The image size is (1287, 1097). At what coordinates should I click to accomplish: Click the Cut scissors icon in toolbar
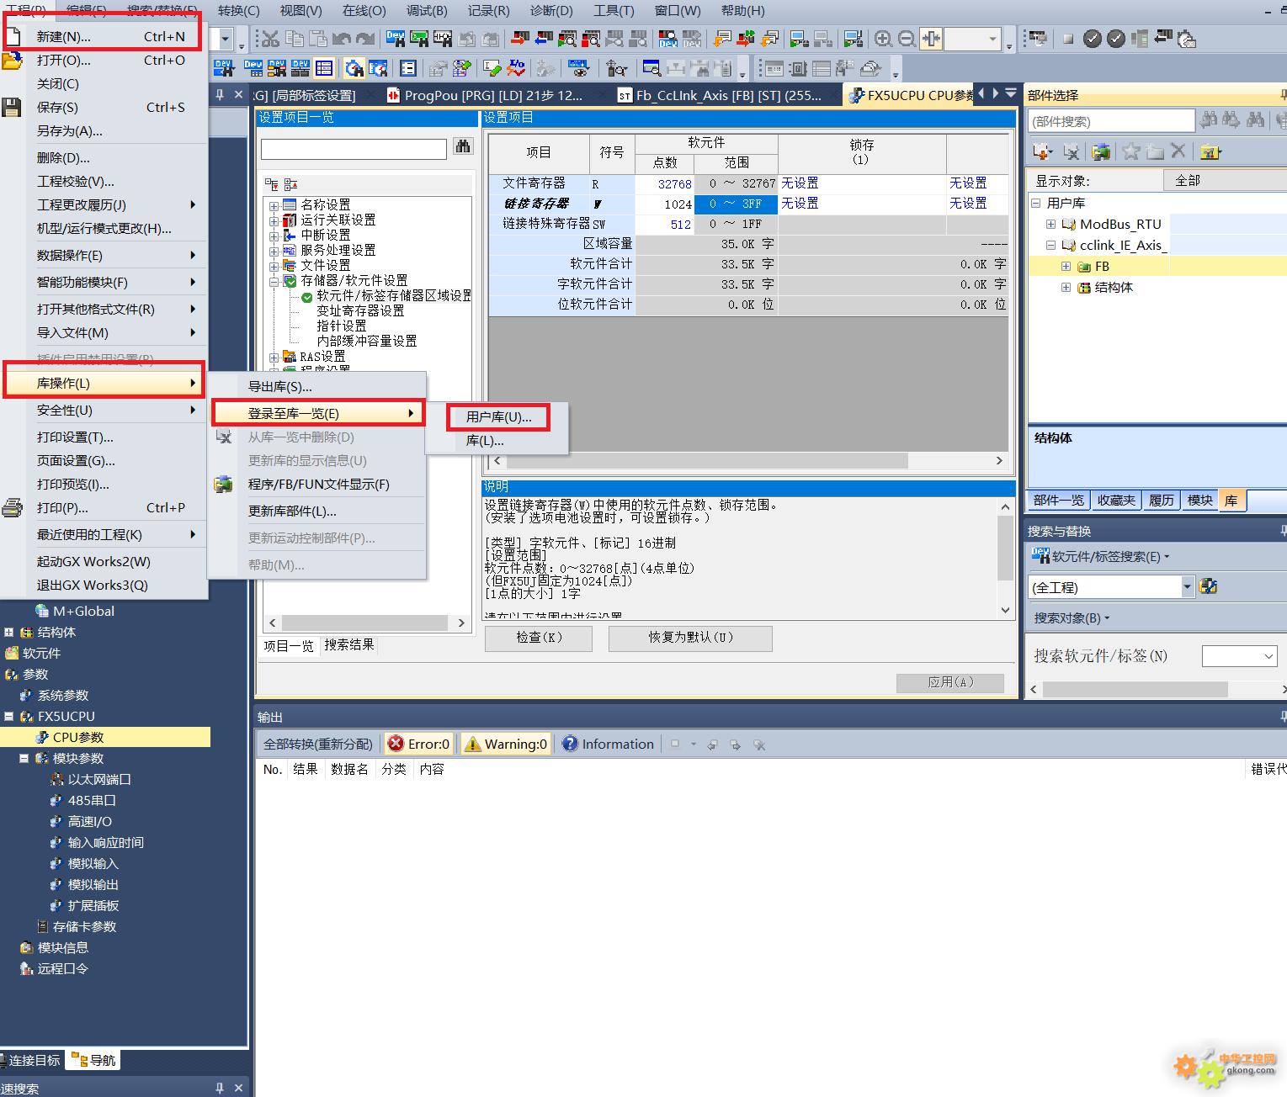[270, 39]
